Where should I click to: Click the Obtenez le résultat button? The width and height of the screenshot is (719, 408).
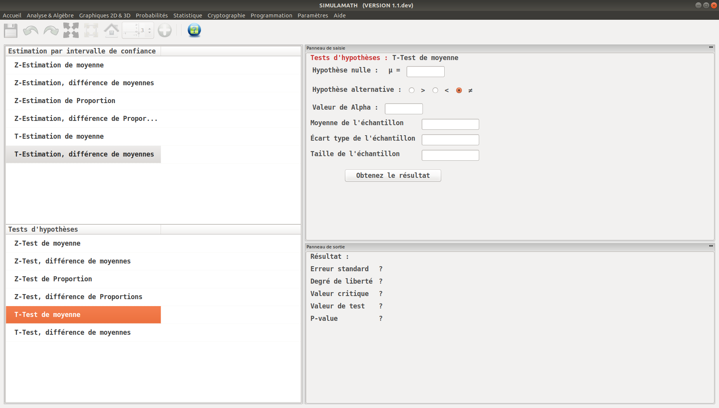(x=393, y=176)
